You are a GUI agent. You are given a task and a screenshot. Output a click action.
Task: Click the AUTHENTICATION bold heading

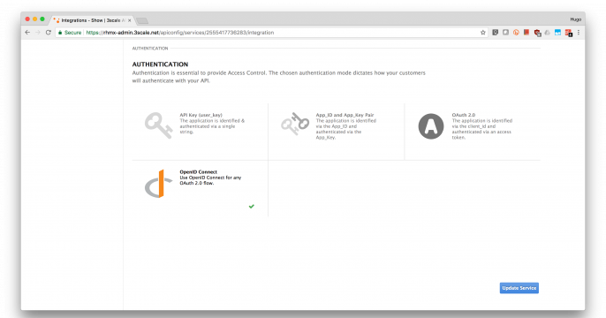(x=160, y=64)
